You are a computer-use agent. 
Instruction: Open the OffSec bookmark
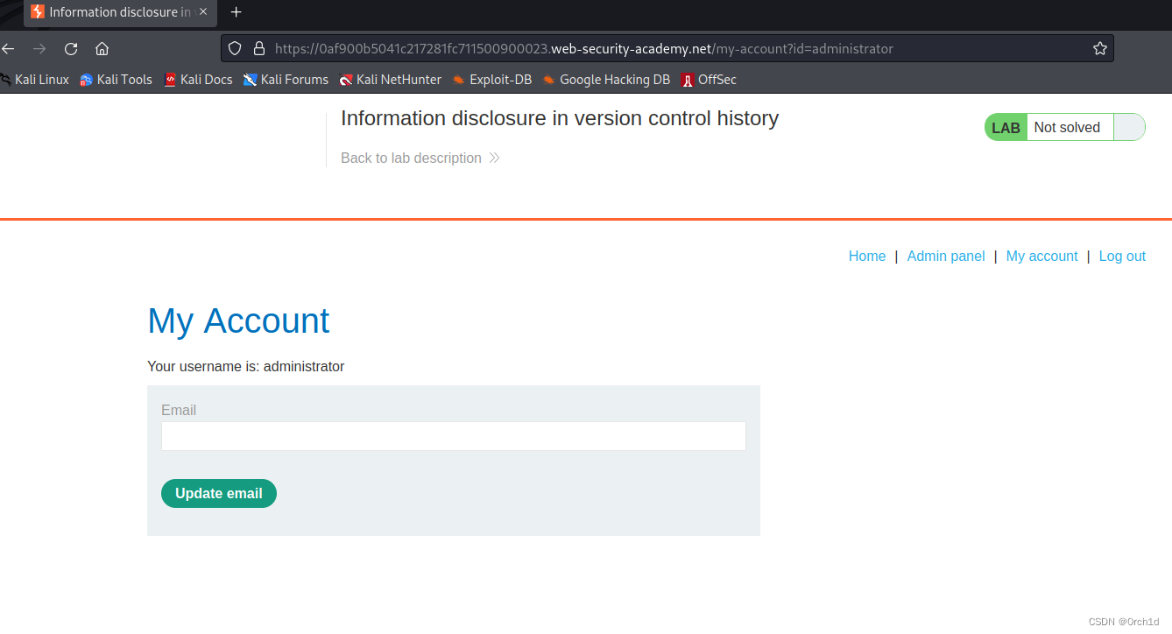709,80
